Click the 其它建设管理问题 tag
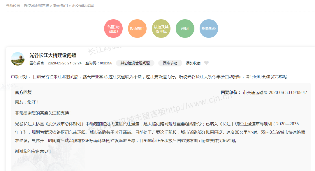This screenshot has height=171, width=315. pos(135,63)
